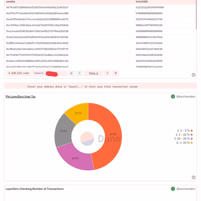201x201 pixels.
Task: Select the gray 17.5% pie slice
Action: click(x=64, y=131)
